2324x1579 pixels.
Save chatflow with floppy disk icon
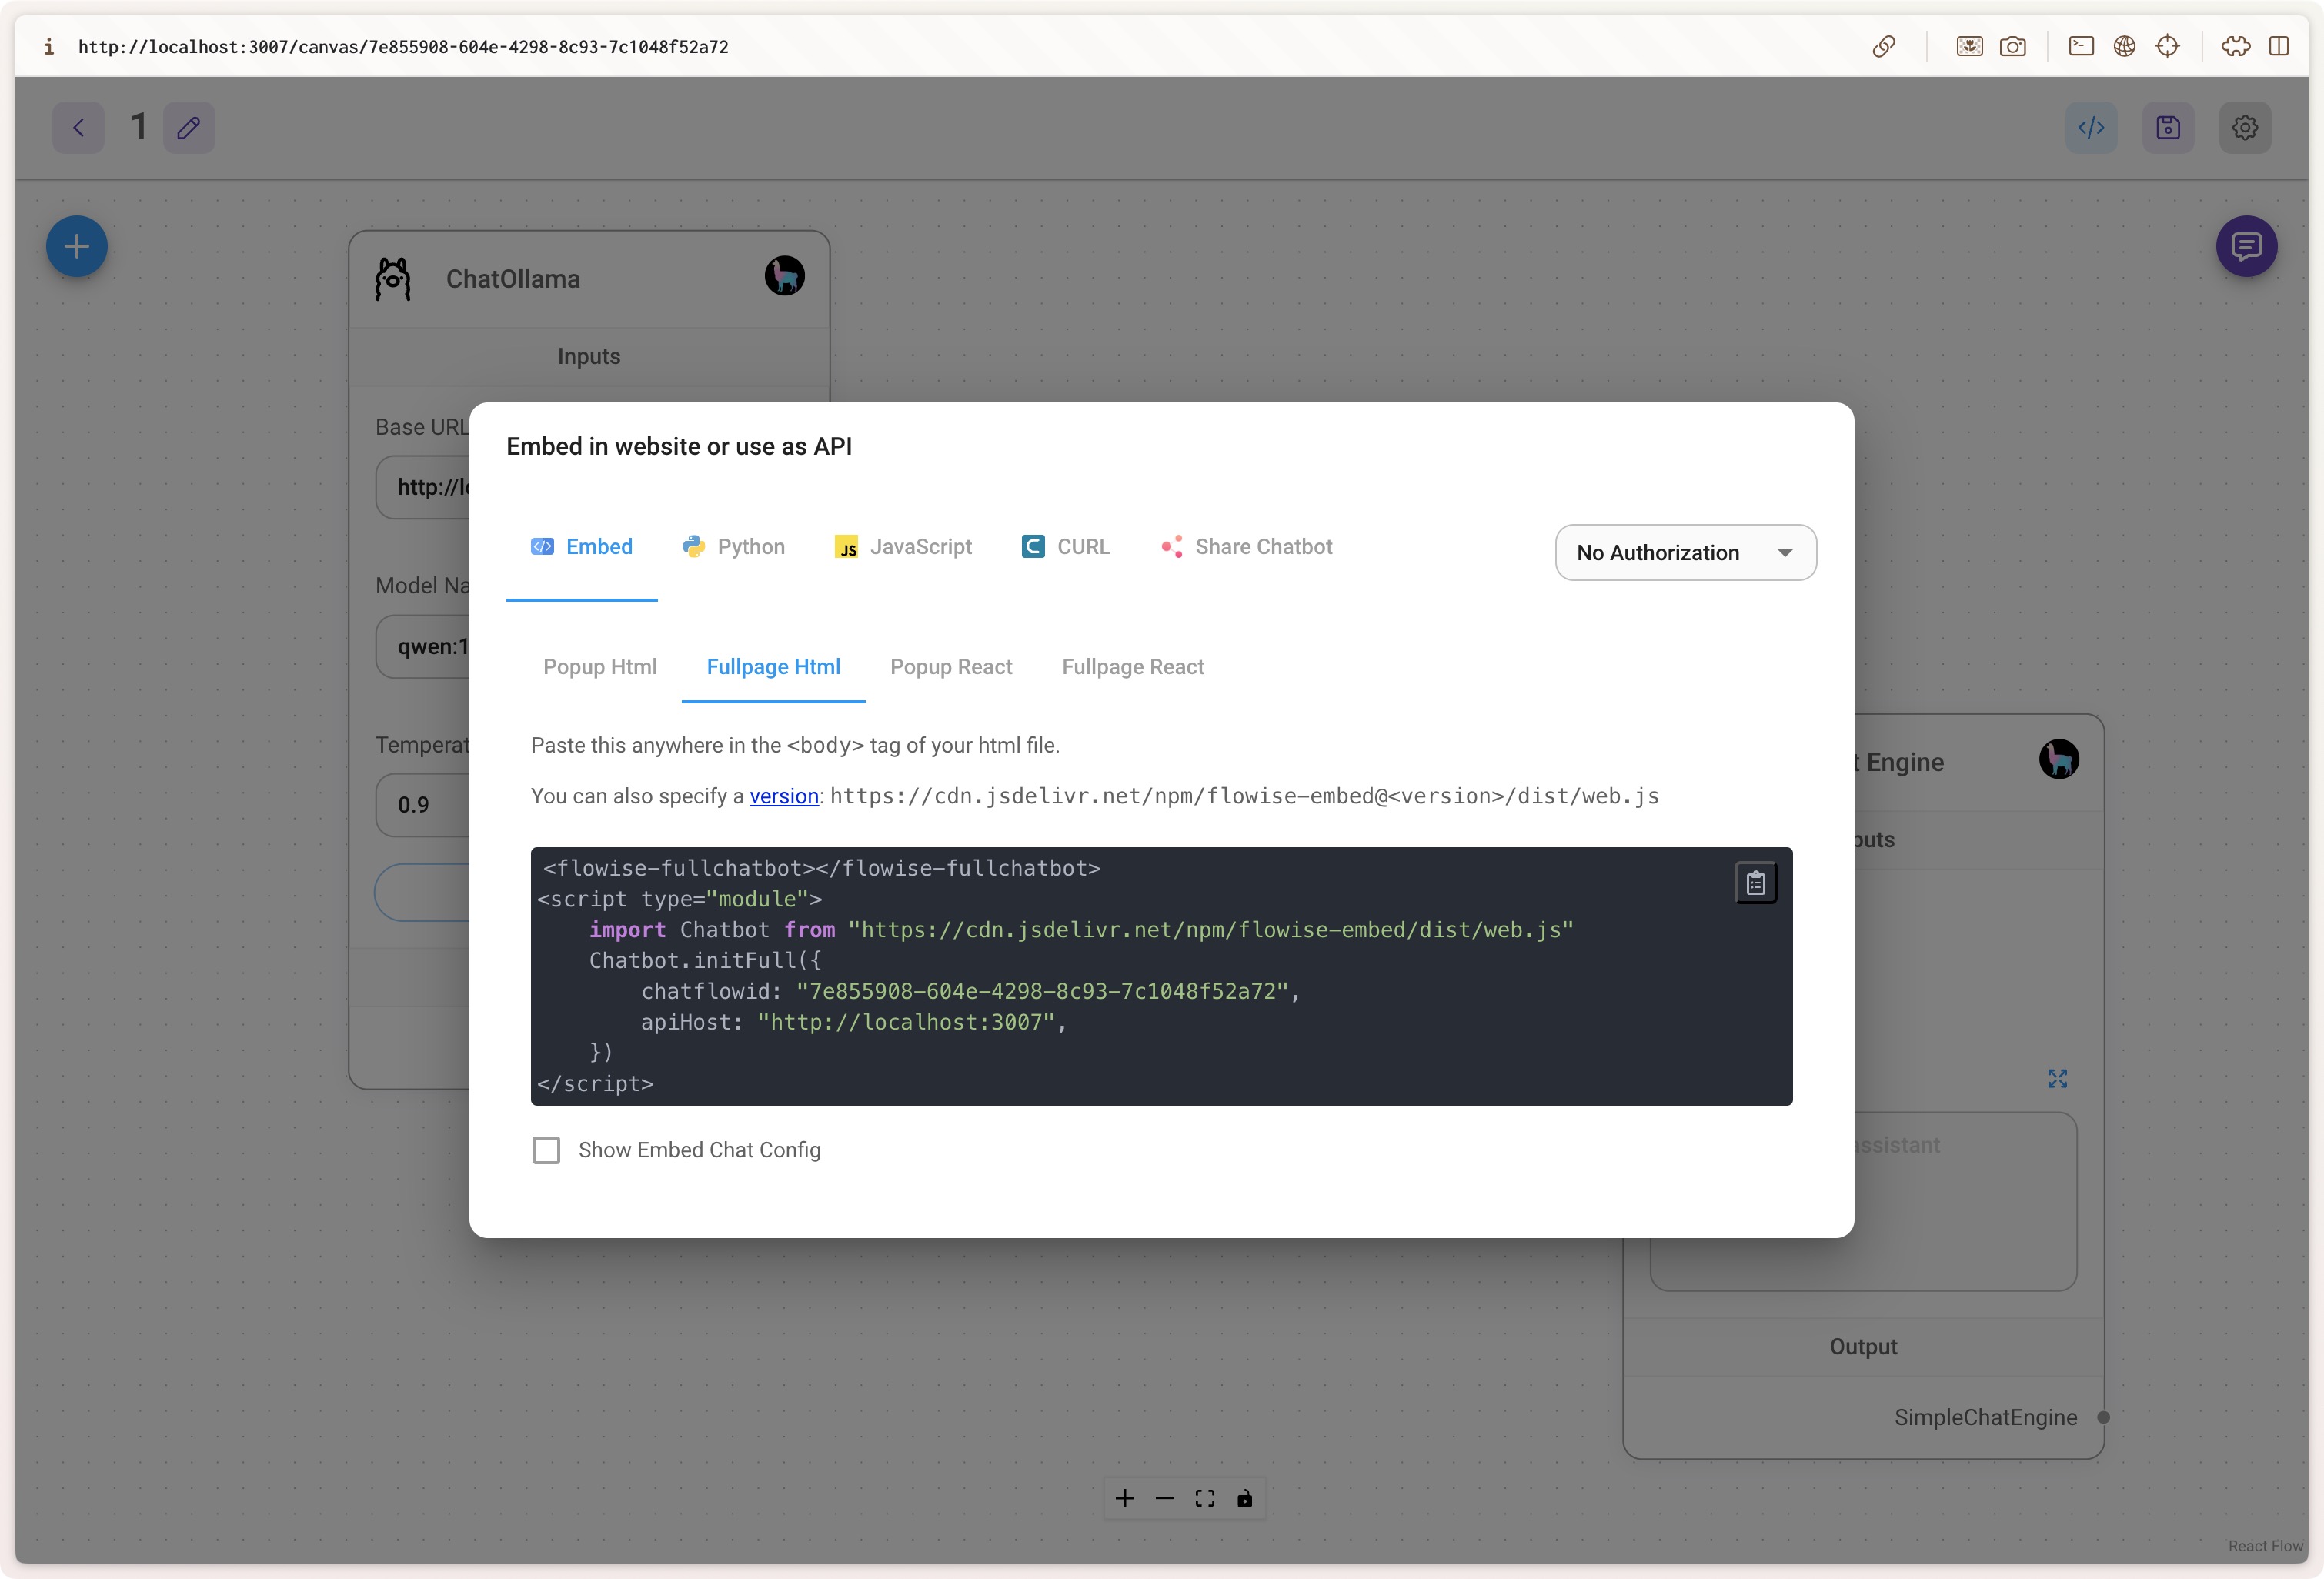[2168, 127]
